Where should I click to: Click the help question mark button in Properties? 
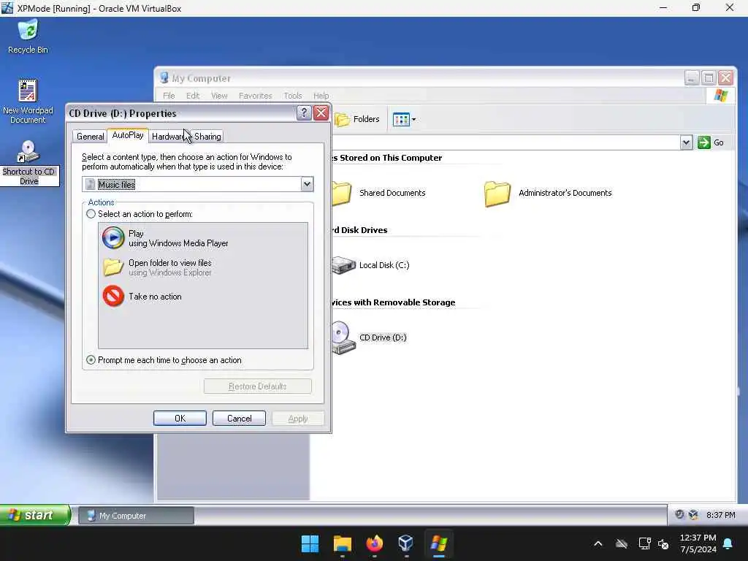pyautogui.click(x=304, y=113)
